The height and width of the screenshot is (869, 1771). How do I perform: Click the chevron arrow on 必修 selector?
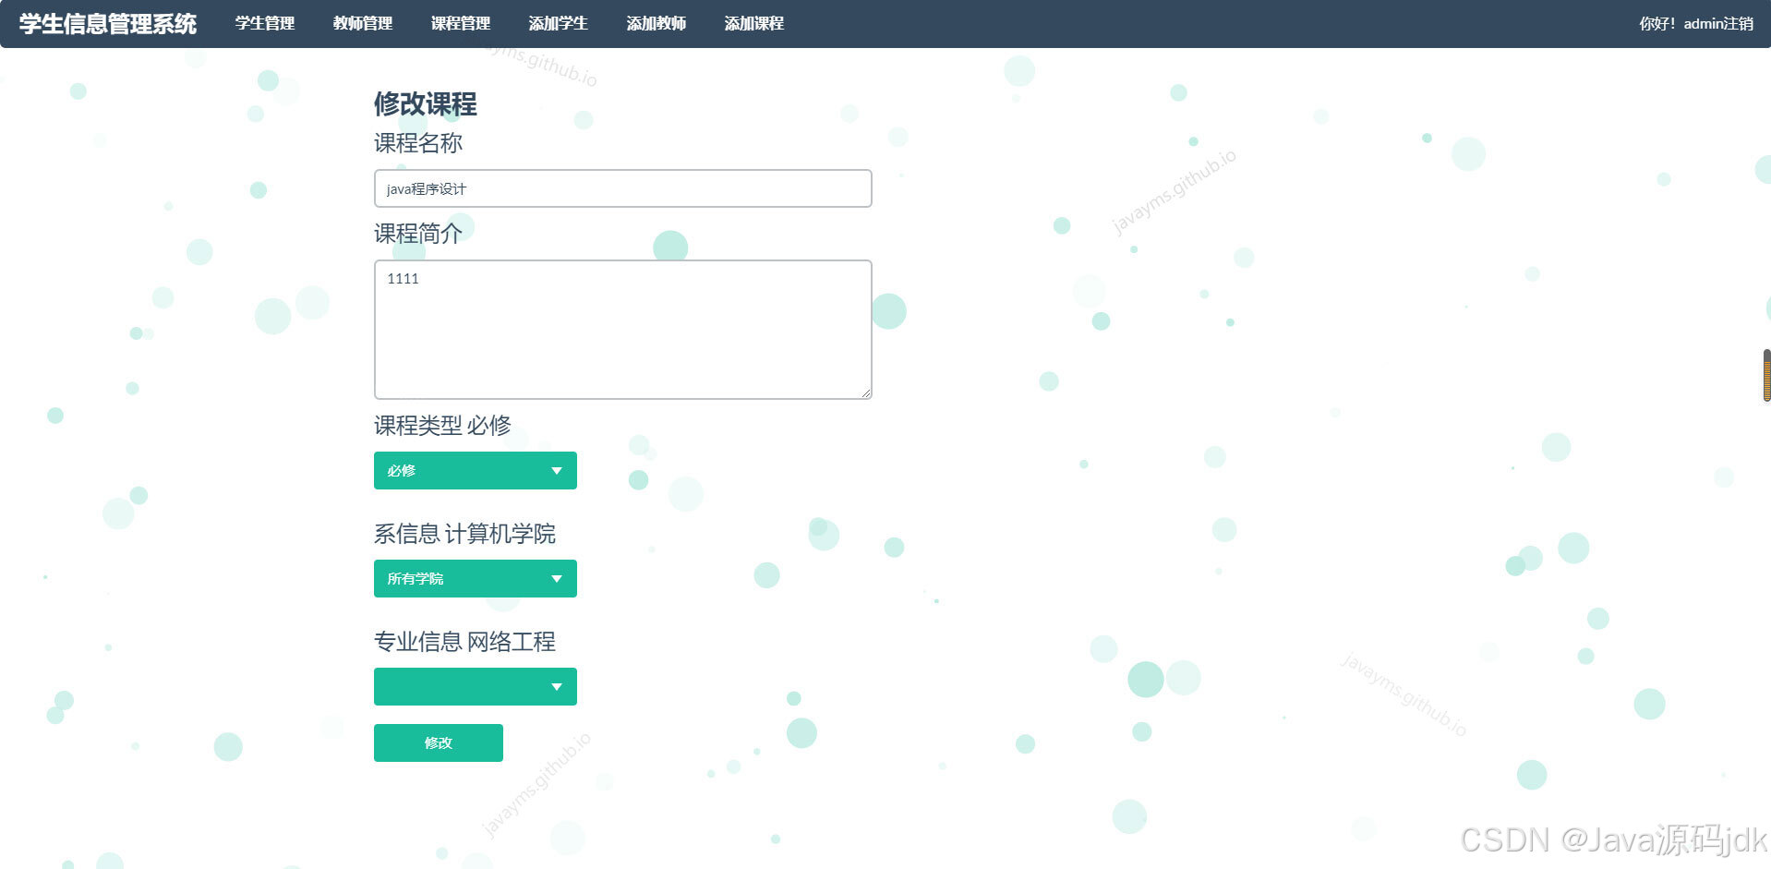point(557,470)
